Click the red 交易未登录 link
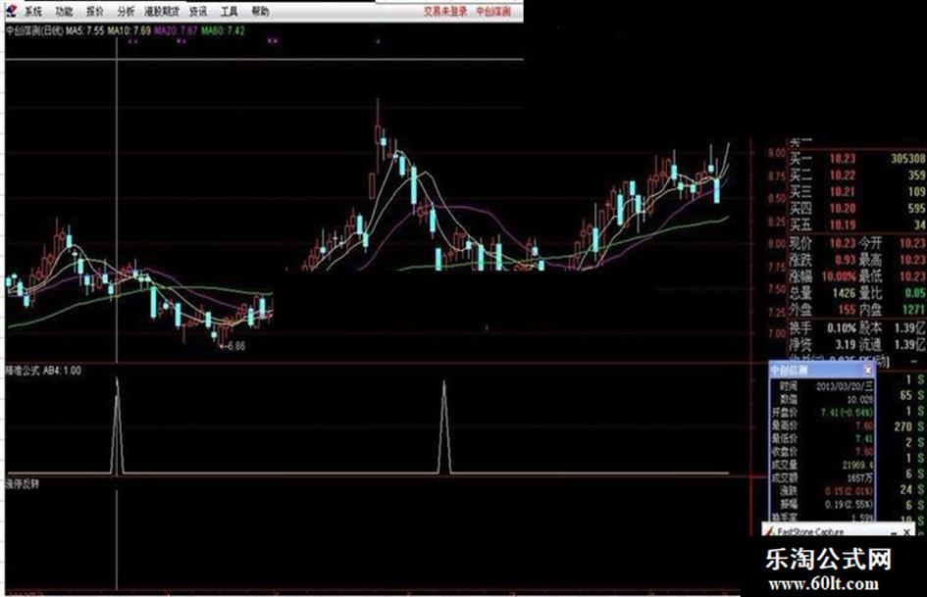This screenshot has width=927, height=597. pos(445,11)
